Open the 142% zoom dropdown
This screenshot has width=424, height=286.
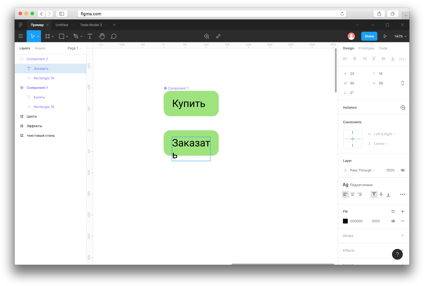400,36
